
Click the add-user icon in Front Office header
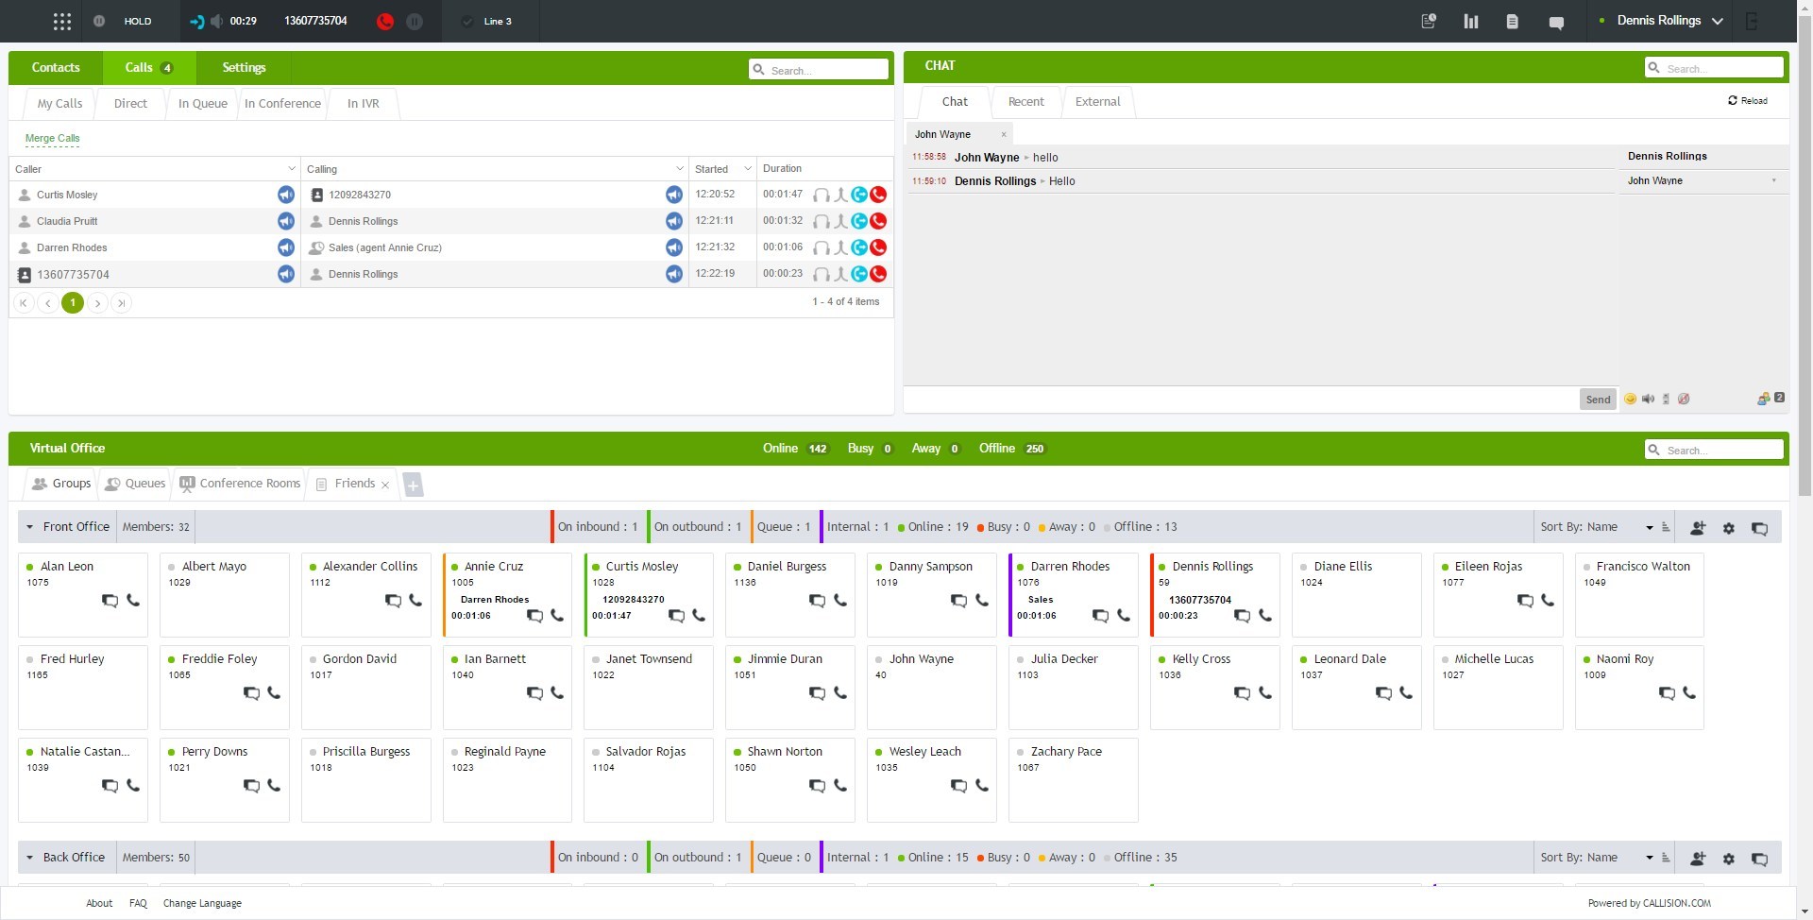point(1697,527)
